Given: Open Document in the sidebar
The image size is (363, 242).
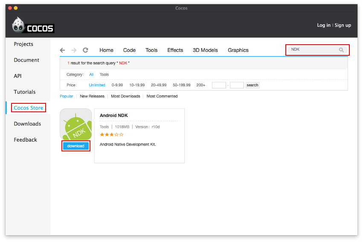Looking at the screenshot, I should point(26,60).
